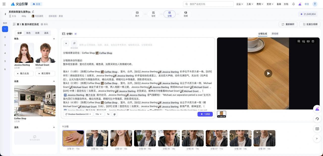The width and height of the screenshot is (323, 156).
Task: Expand the 工具 dropdown menu
Action: tap(250, 4)
